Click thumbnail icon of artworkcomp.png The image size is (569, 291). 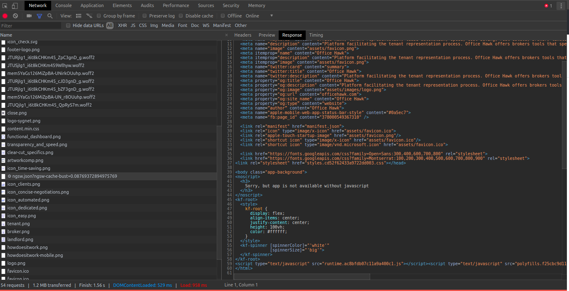coord(3,160)
